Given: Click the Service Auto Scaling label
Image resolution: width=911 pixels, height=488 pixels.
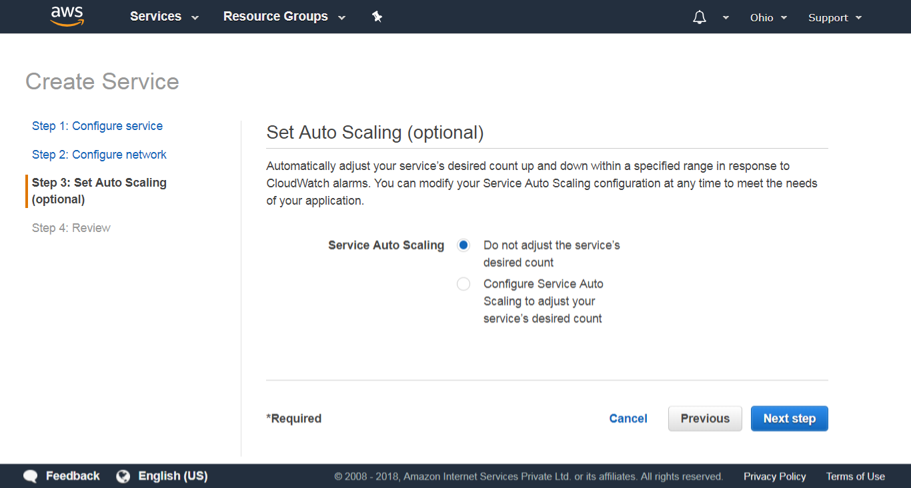Looking at the screenshot, I should point(386,245).
